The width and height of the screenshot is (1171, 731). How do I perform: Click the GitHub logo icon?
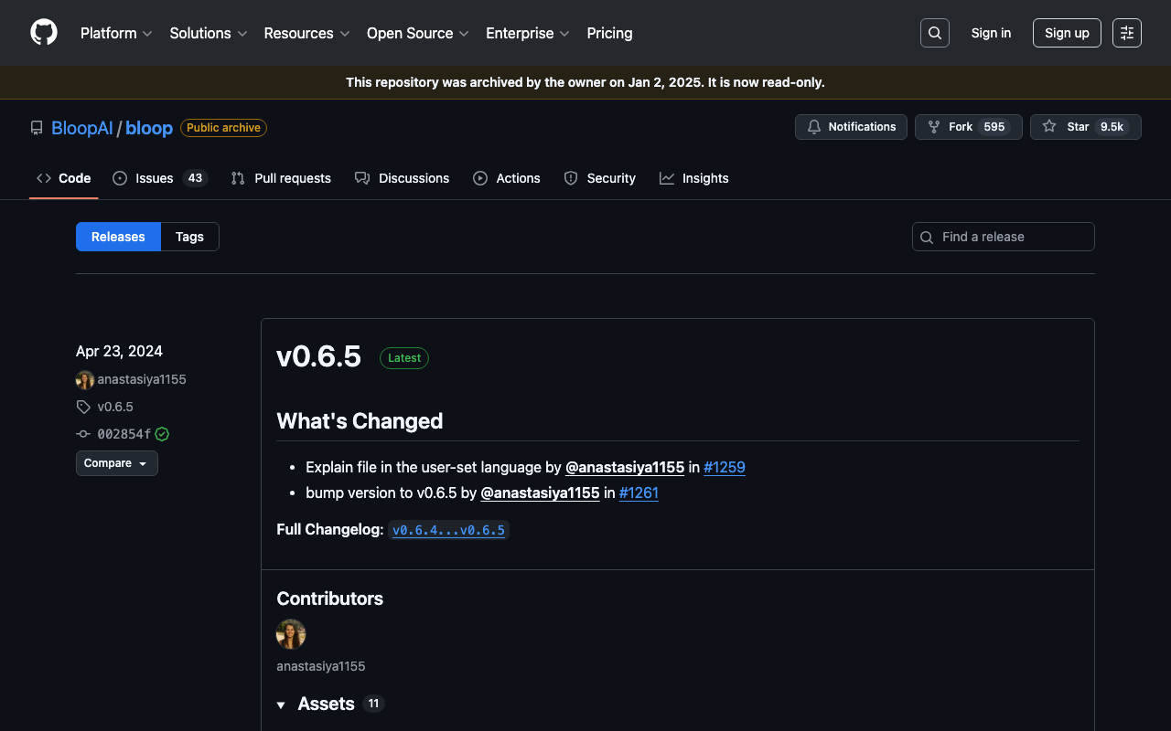pos(44,33)
